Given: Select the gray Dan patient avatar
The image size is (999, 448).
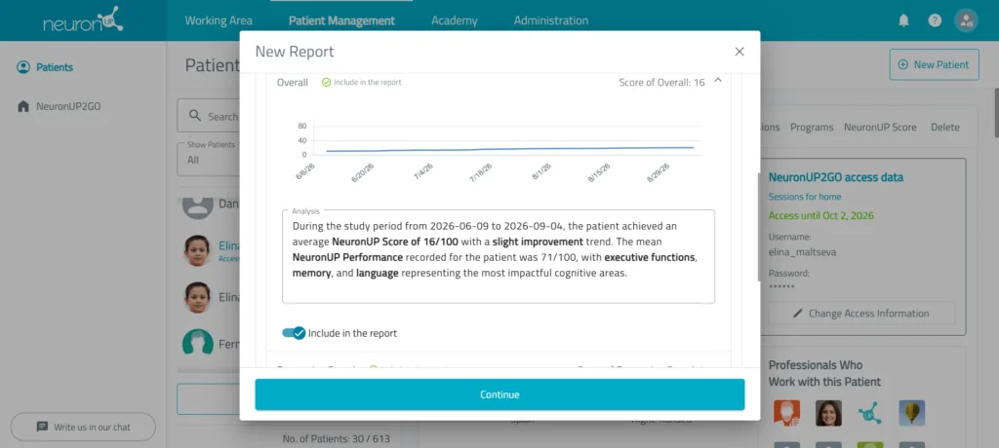Looking at the screenshot, I should pyautogui.click(x=197, y=207).
